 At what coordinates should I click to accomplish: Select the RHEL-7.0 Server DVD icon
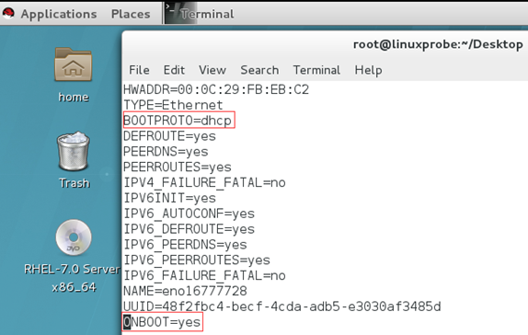pyautogui.click(x=74, y=237)
